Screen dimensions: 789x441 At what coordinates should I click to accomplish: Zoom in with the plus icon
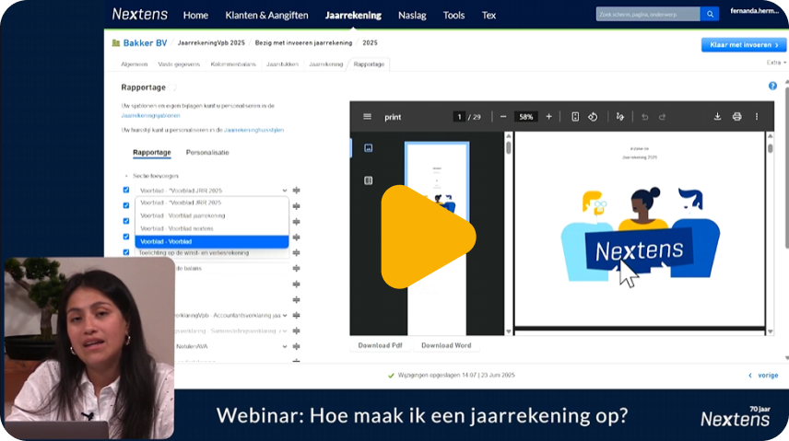tap(549, 117)
